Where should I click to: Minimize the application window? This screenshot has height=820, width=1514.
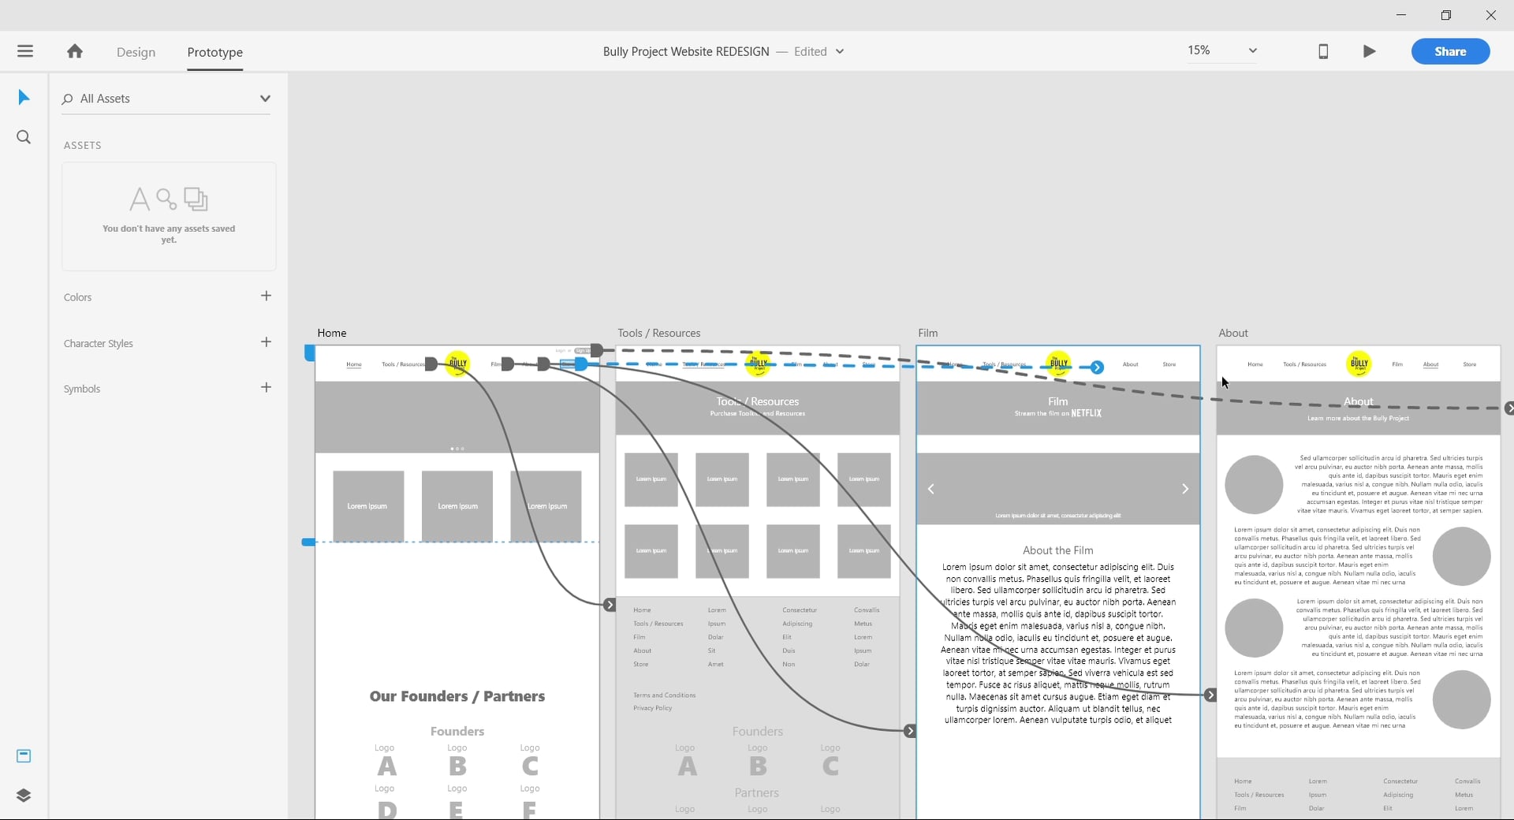point(1401,15)
